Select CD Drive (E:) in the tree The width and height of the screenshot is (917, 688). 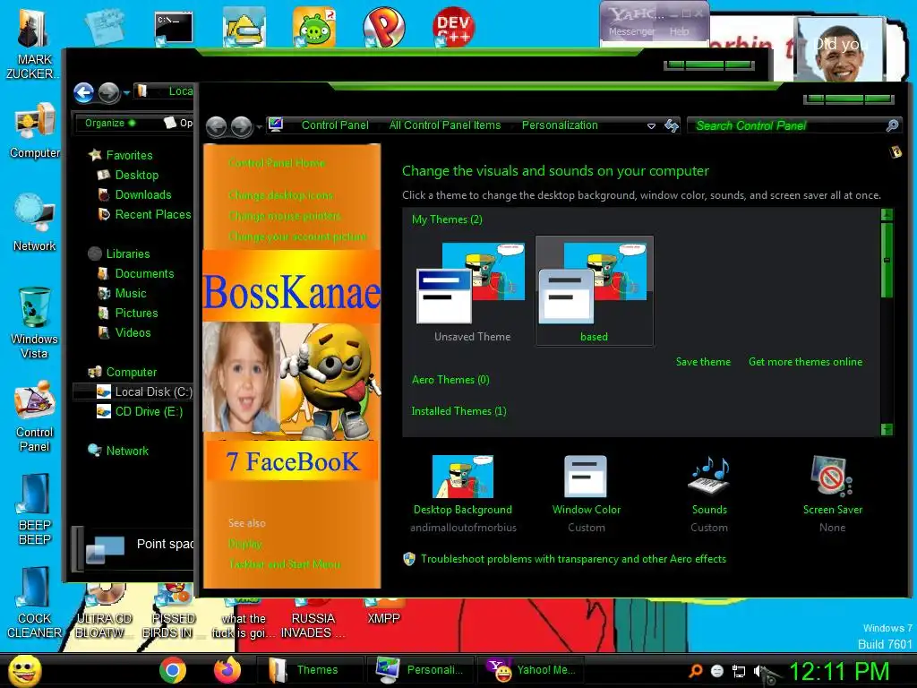[139, 412]
